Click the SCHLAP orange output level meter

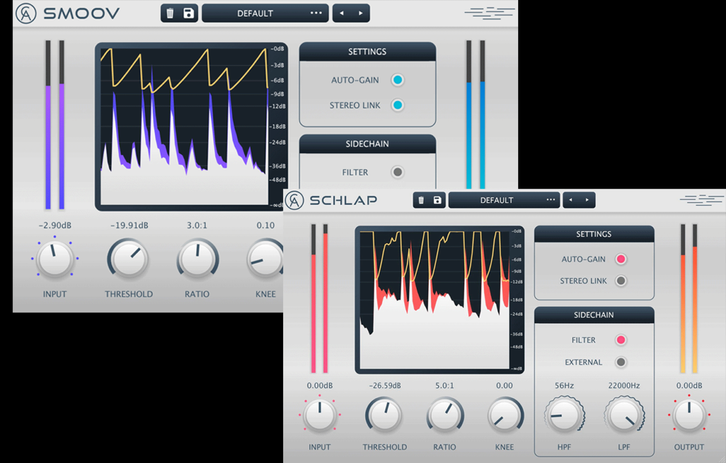coord(689,298)
